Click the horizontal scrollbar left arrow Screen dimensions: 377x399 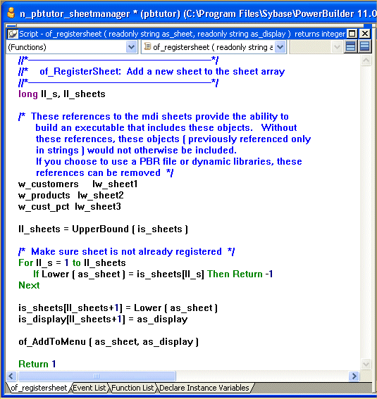click(x=11, y=376)
